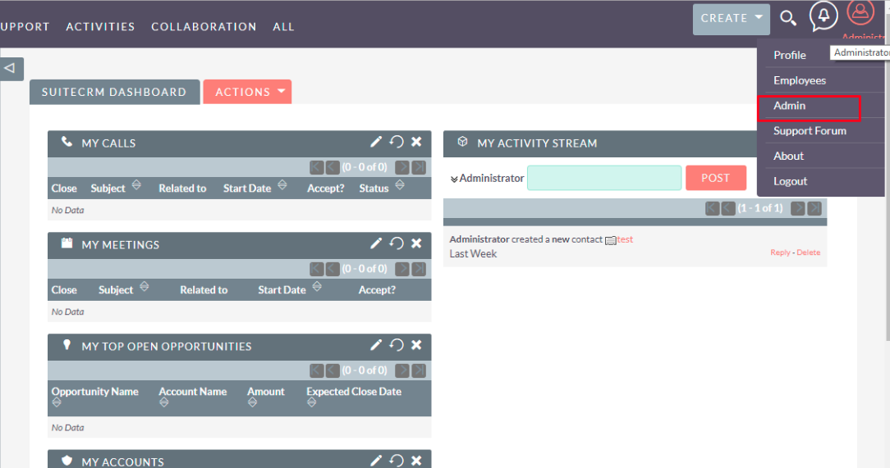
Task: Edit the My Accounts dashlet with pencil
Action: [x=376, y=461]
